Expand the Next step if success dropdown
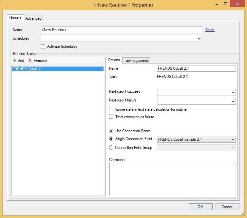The image size is (247, 218). [197, 92]
